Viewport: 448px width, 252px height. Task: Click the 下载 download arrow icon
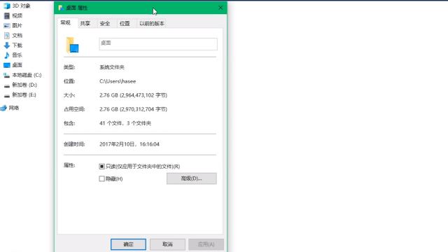click(x=7, y=45)
